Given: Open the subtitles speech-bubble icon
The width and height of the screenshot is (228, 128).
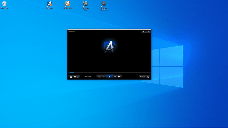Looking at the screenshot, I should (75, 77).
